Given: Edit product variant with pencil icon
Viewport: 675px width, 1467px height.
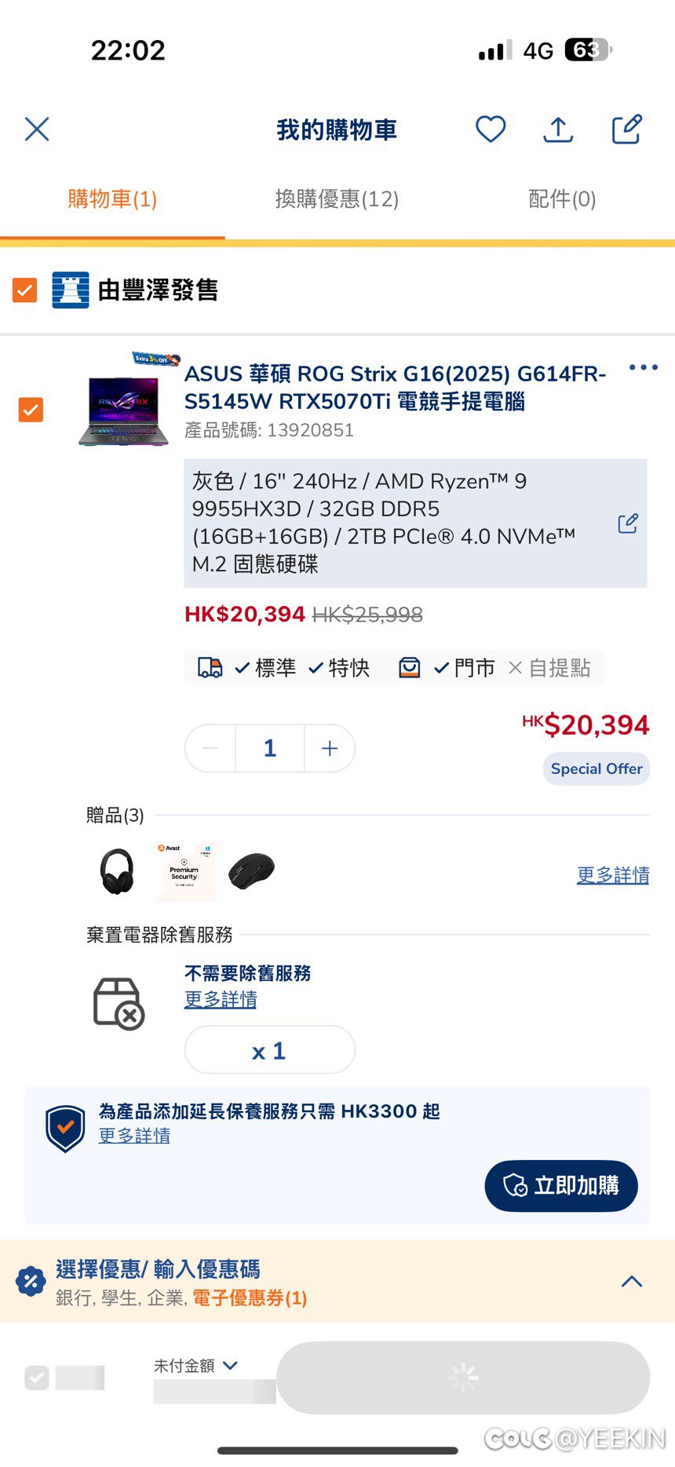Looking at the screenshot, I should point(628,524).
